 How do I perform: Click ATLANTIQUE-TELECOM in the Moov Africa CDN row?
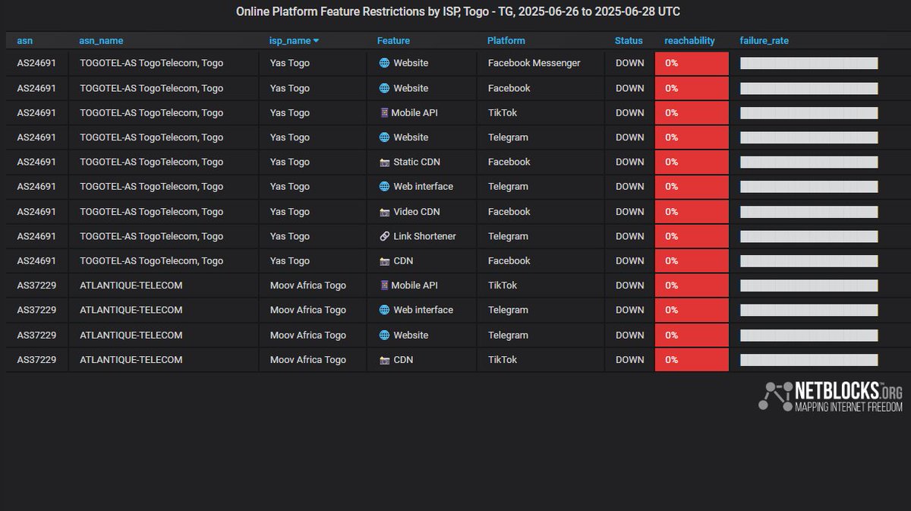131,360
